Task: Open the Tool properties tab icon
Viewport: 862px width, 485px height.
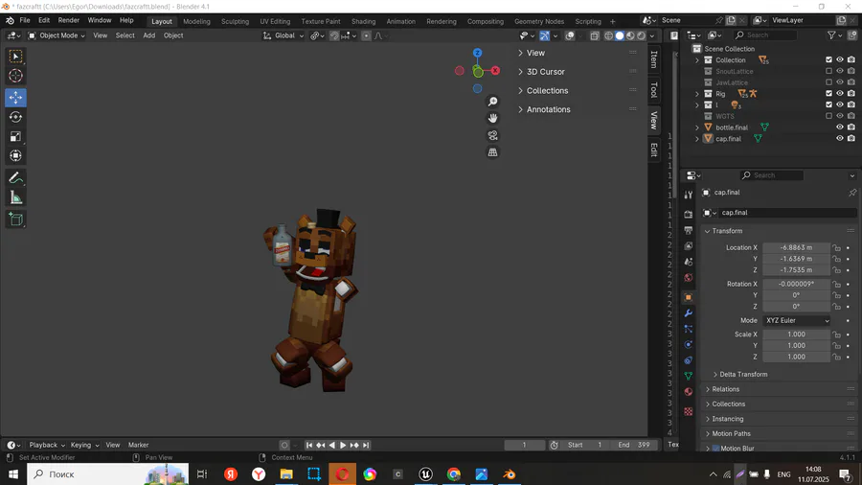Action: click(689, 195)
